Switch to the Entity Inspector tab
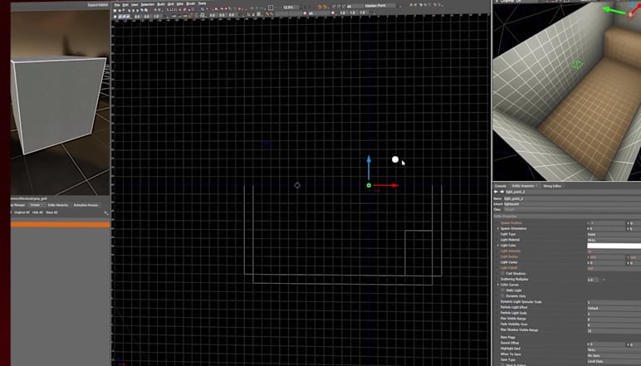The width and height of the screenshot is (641, 366). pos(524,186)
